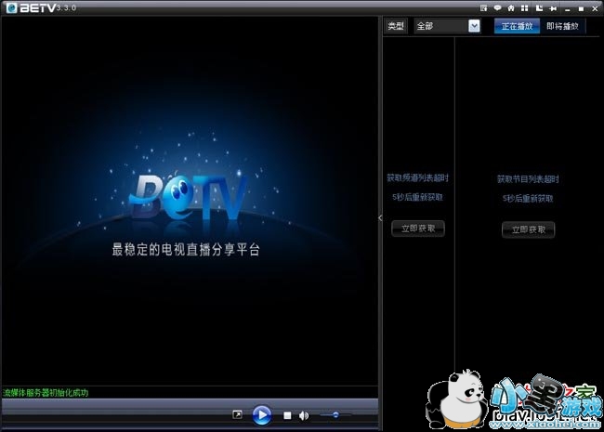Screen dimensions: 604x432
Task: Adjust the volume slider
Action: [x=335, y=414]
